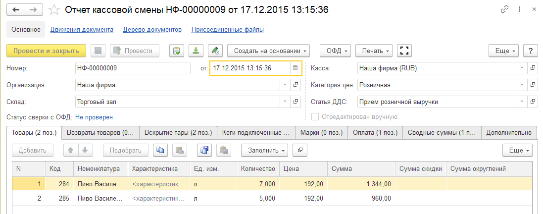Expand the Организация dropdown list
The height and width of the screenshot is (214, 543).
click(x=284, y=85)
